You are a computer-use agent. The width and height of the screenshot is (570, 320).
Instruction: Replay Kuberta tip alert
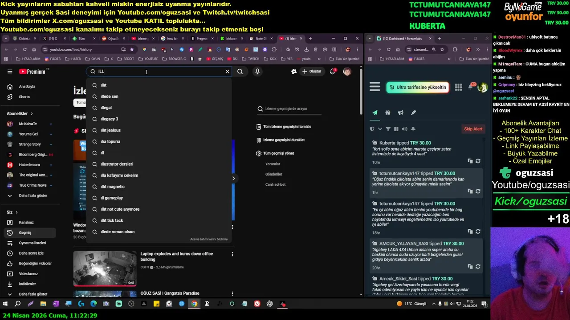click(478, 161)
